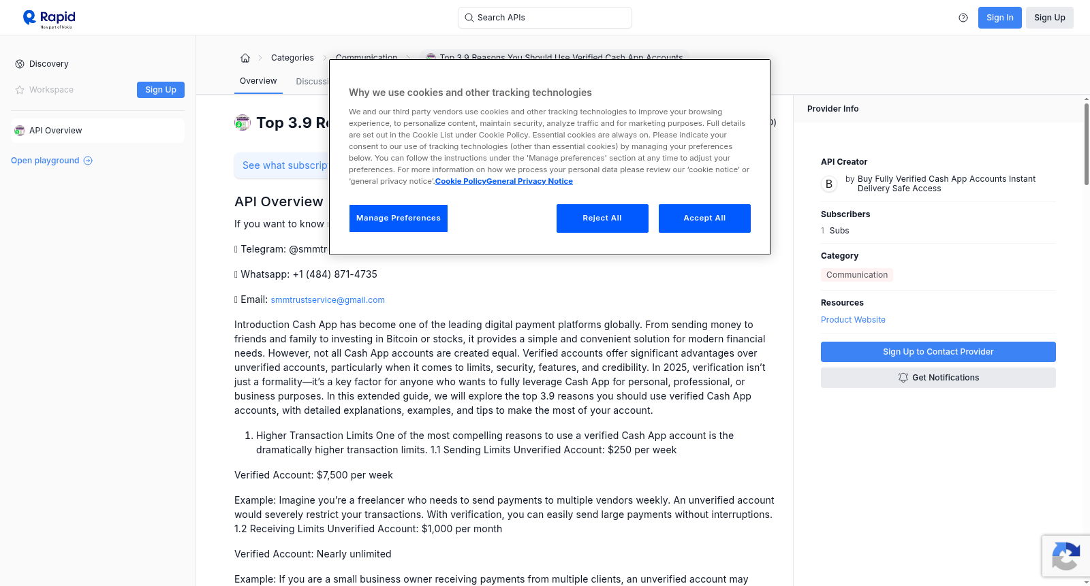The height and width of the screenshot is (586, 1090).
Task: Open the help question mark icon
Action: (x=963, y=18)
